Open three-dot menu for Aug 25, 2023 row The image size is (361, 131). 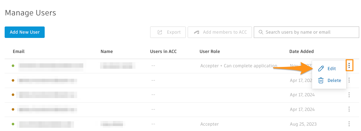click(349, 124)
